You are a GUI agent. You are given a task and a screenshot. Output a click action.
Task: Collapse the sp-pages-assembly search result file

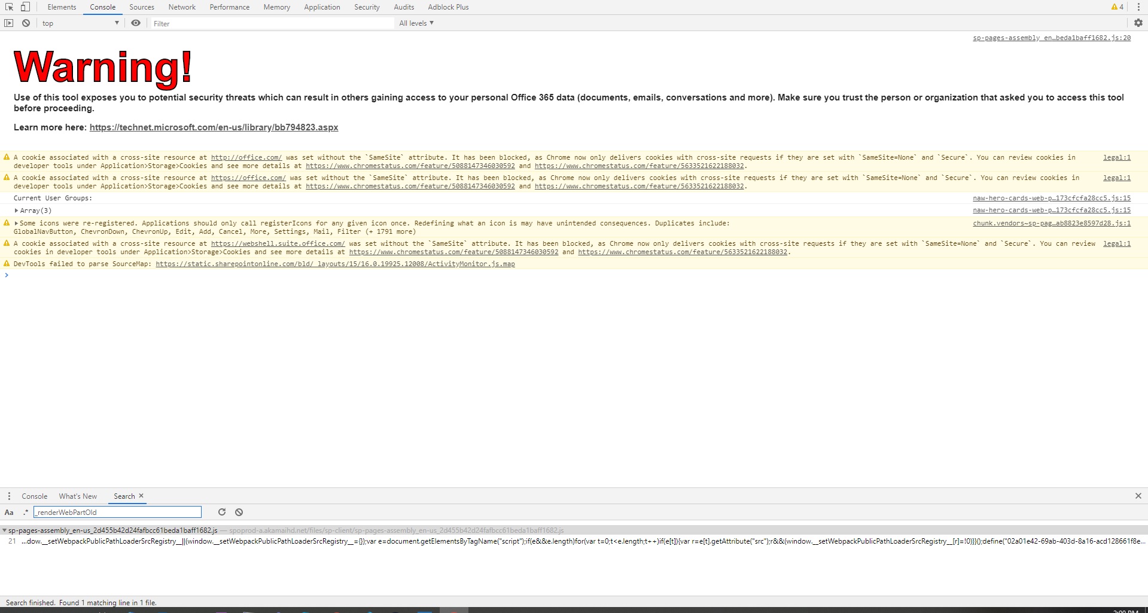[4, 530]
